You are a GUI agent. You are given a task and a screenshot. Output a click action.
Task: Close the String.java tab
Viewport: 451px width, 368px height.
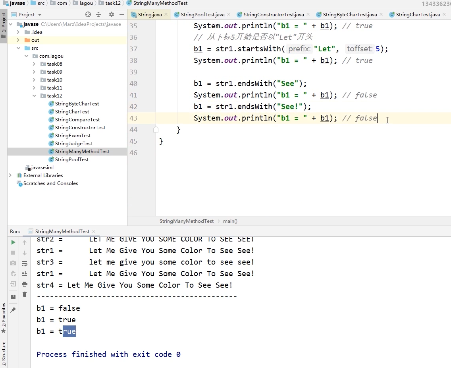(166, 14)
